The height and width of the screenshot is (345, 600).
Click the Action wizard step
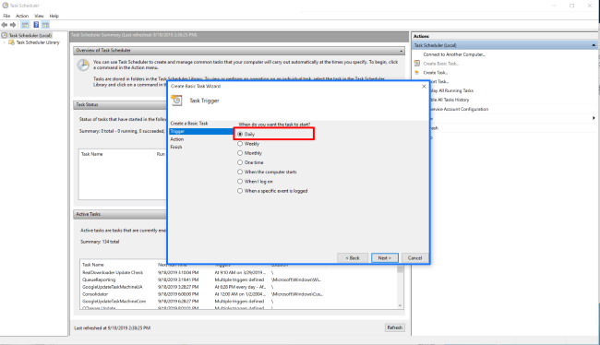177,139
